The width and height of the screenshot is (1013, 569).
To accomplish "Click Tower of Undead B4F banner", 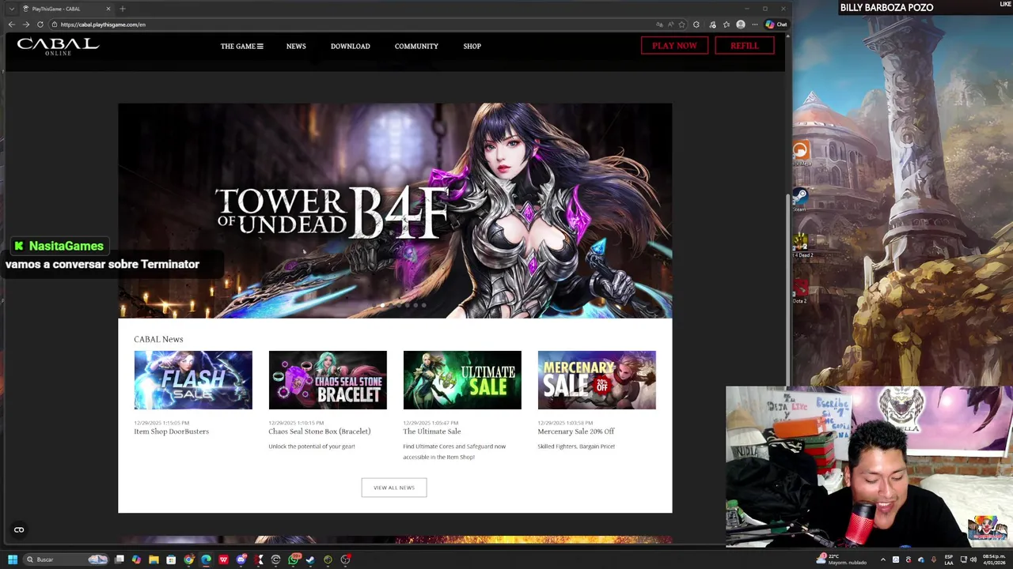I will tap(395, 210).
